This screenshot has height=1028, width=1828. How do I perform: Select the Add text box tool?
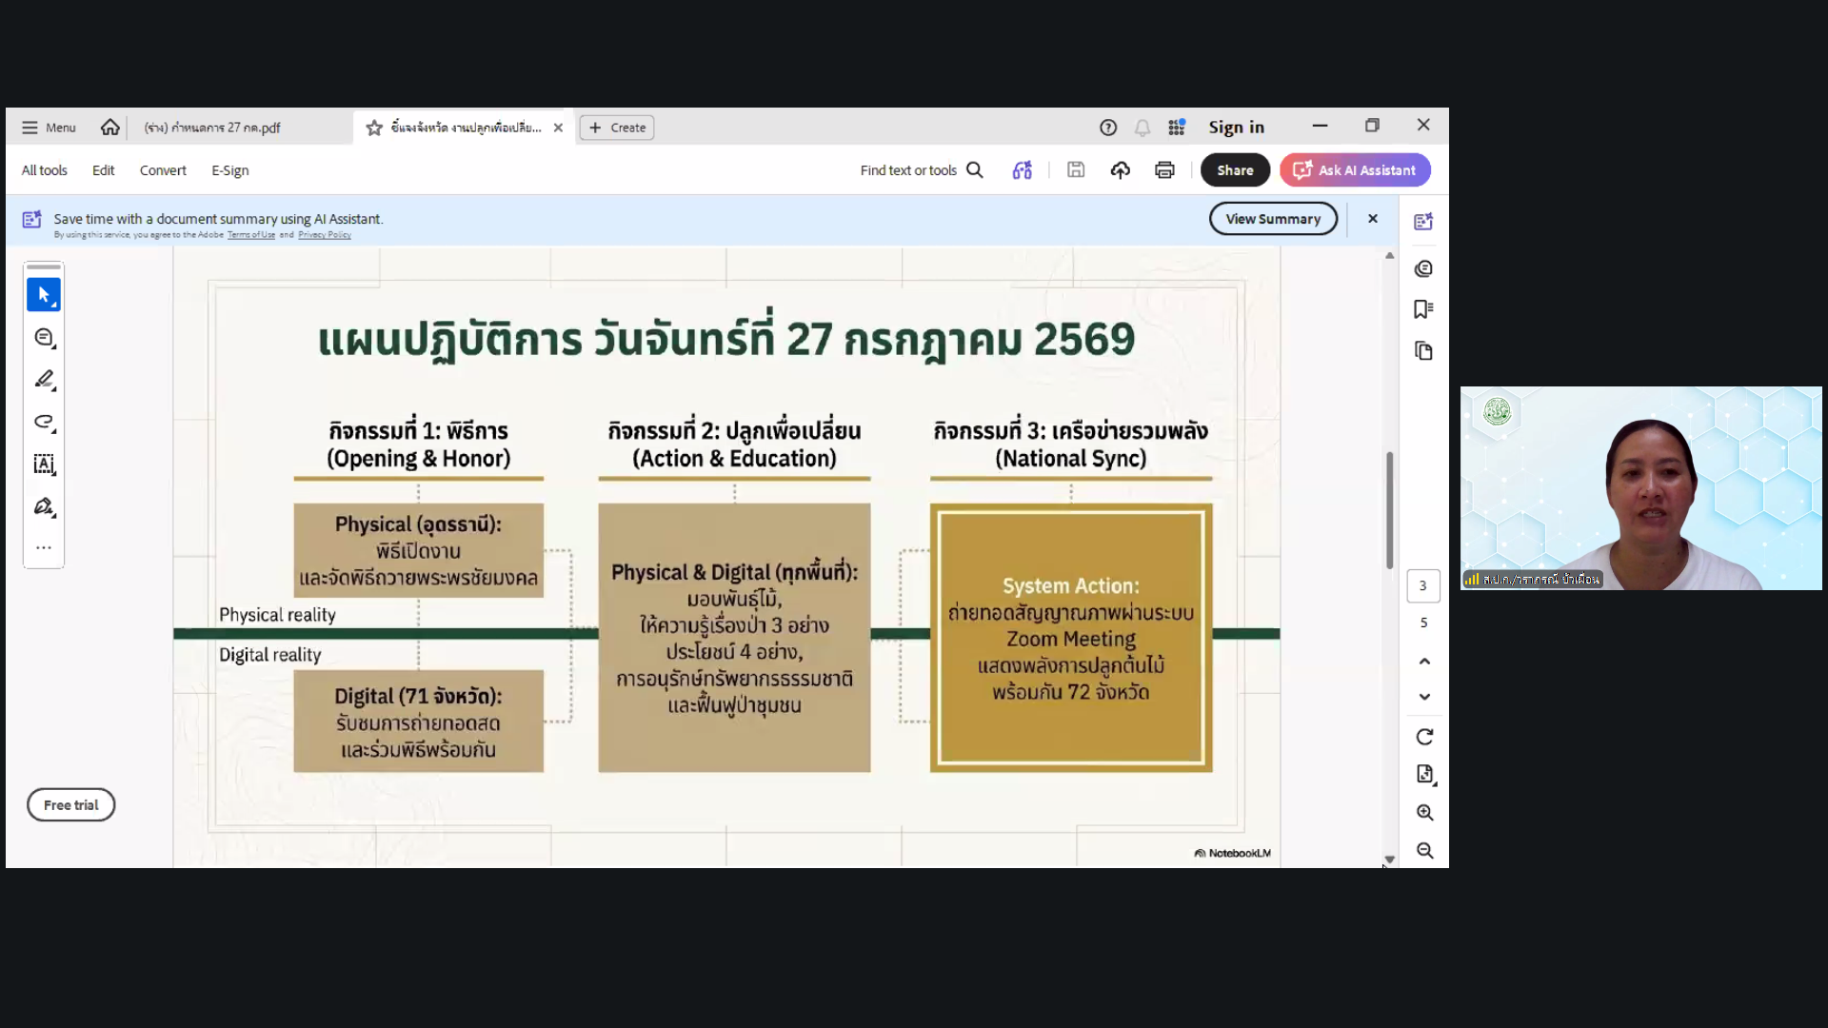[44, 464]
